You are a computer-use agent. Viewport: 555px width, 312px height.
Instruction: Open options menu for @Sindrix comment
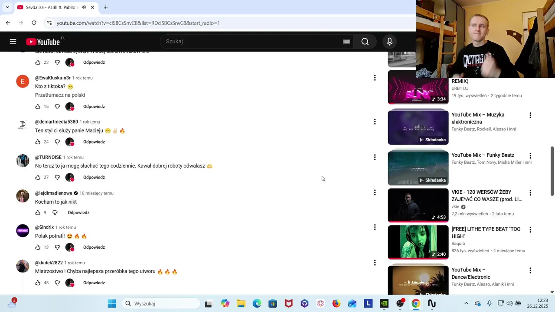(x=375, y=227)
